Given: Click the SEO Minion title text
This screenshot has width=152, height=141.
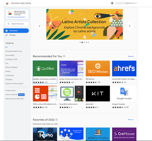Looking at the screenshot, I should 90,79.
